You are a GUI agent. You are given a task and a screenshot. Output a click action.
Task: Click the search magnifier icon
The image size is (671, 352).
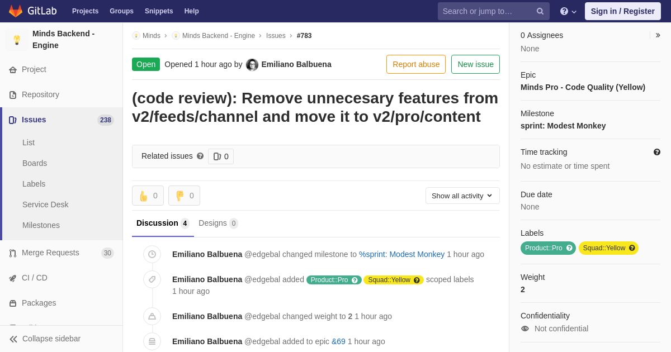coord(540,11)
